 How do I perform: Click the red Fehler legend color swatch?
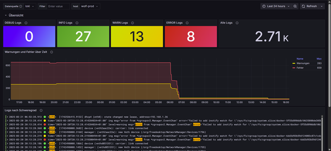pyautogui.click(x=294, y=68)
